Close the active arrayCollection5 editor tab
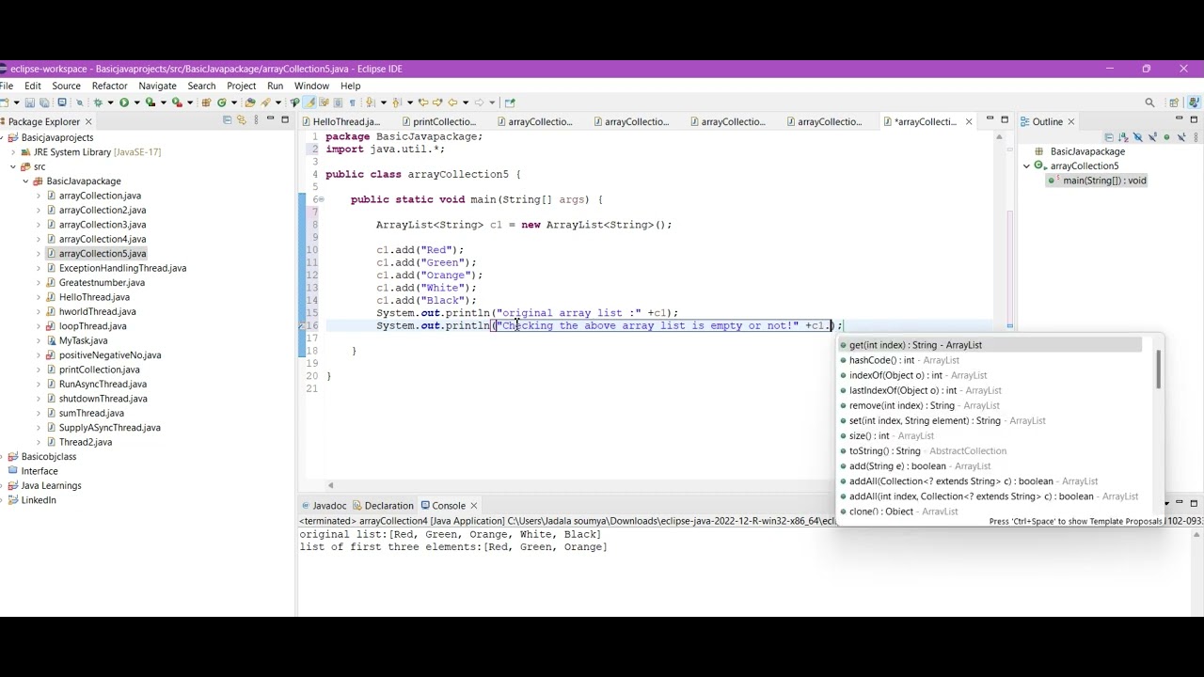This screenshot has height=677, width=1204. coord(969,121)
